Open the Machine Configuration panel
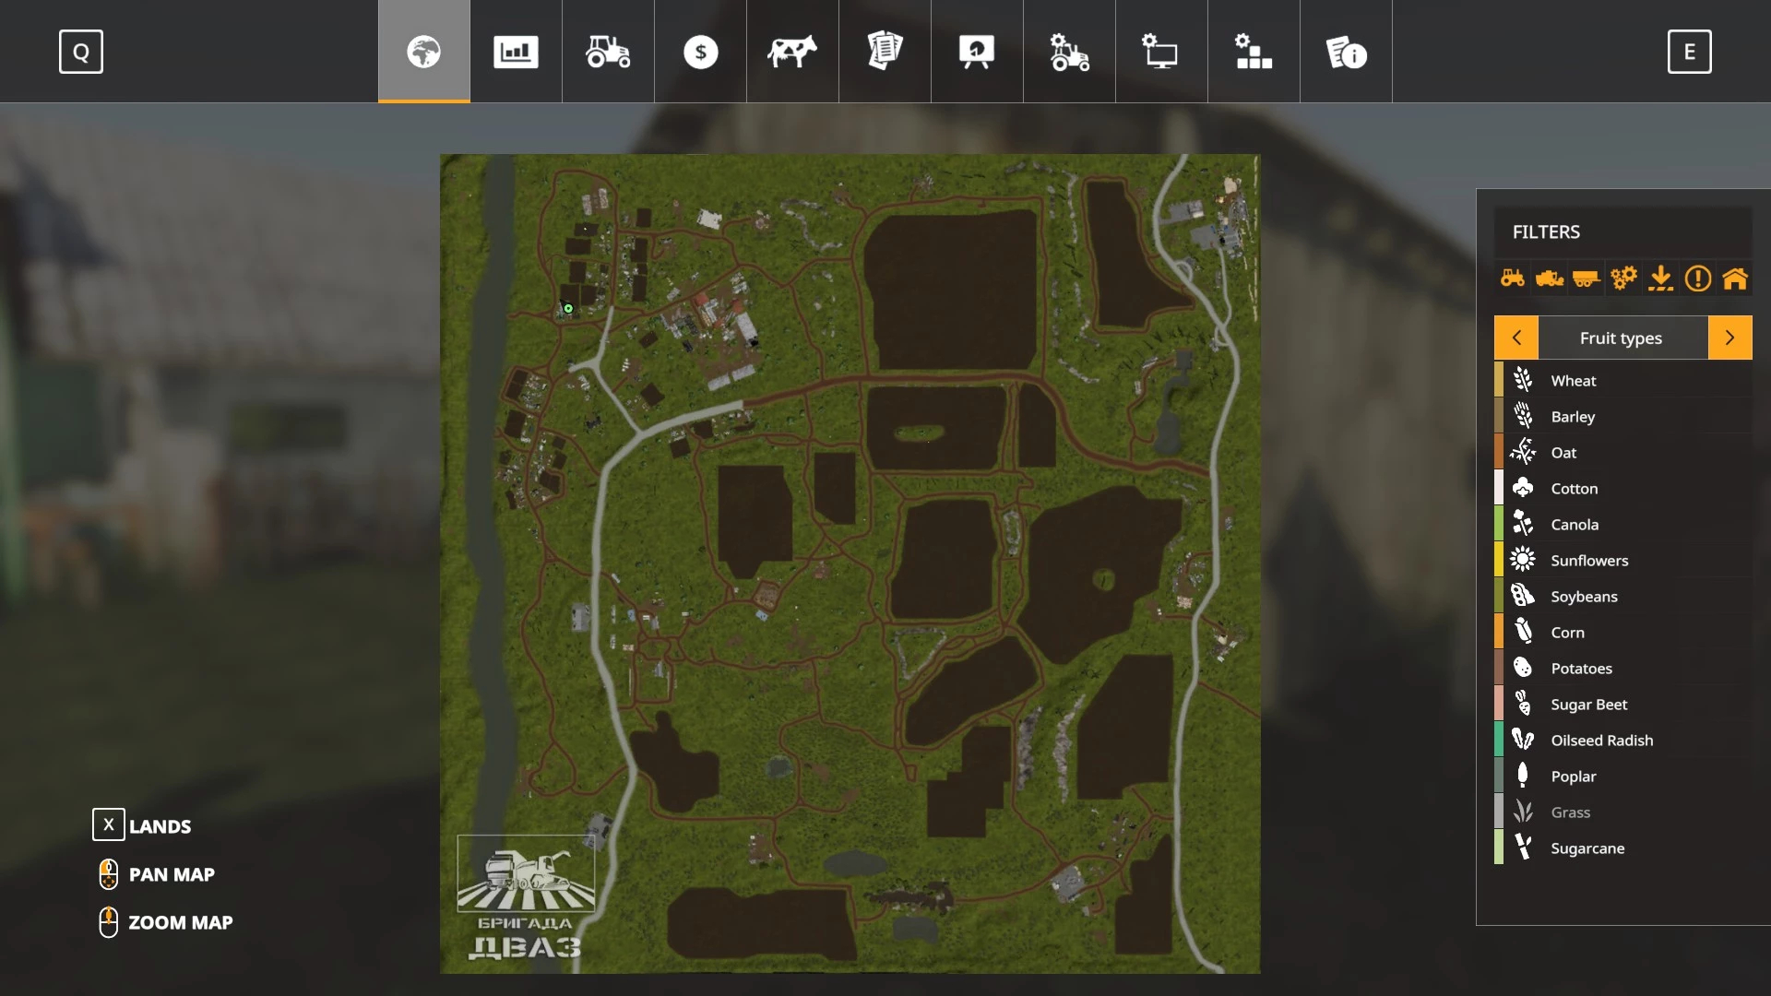Viewport: 1771px width, 996px height. coord(1069,51)
